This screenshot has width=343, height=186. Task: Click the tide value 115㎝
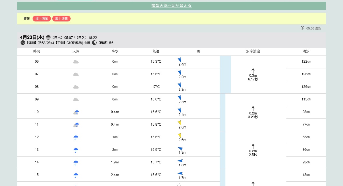click(x=306, y=99)
